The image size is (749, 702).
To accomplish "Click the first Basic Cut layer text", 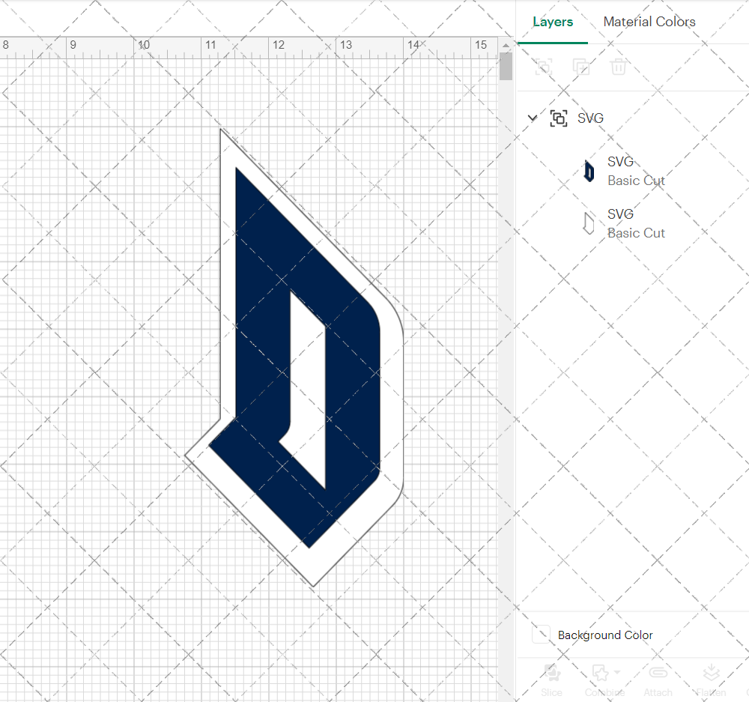I will 636,181.
